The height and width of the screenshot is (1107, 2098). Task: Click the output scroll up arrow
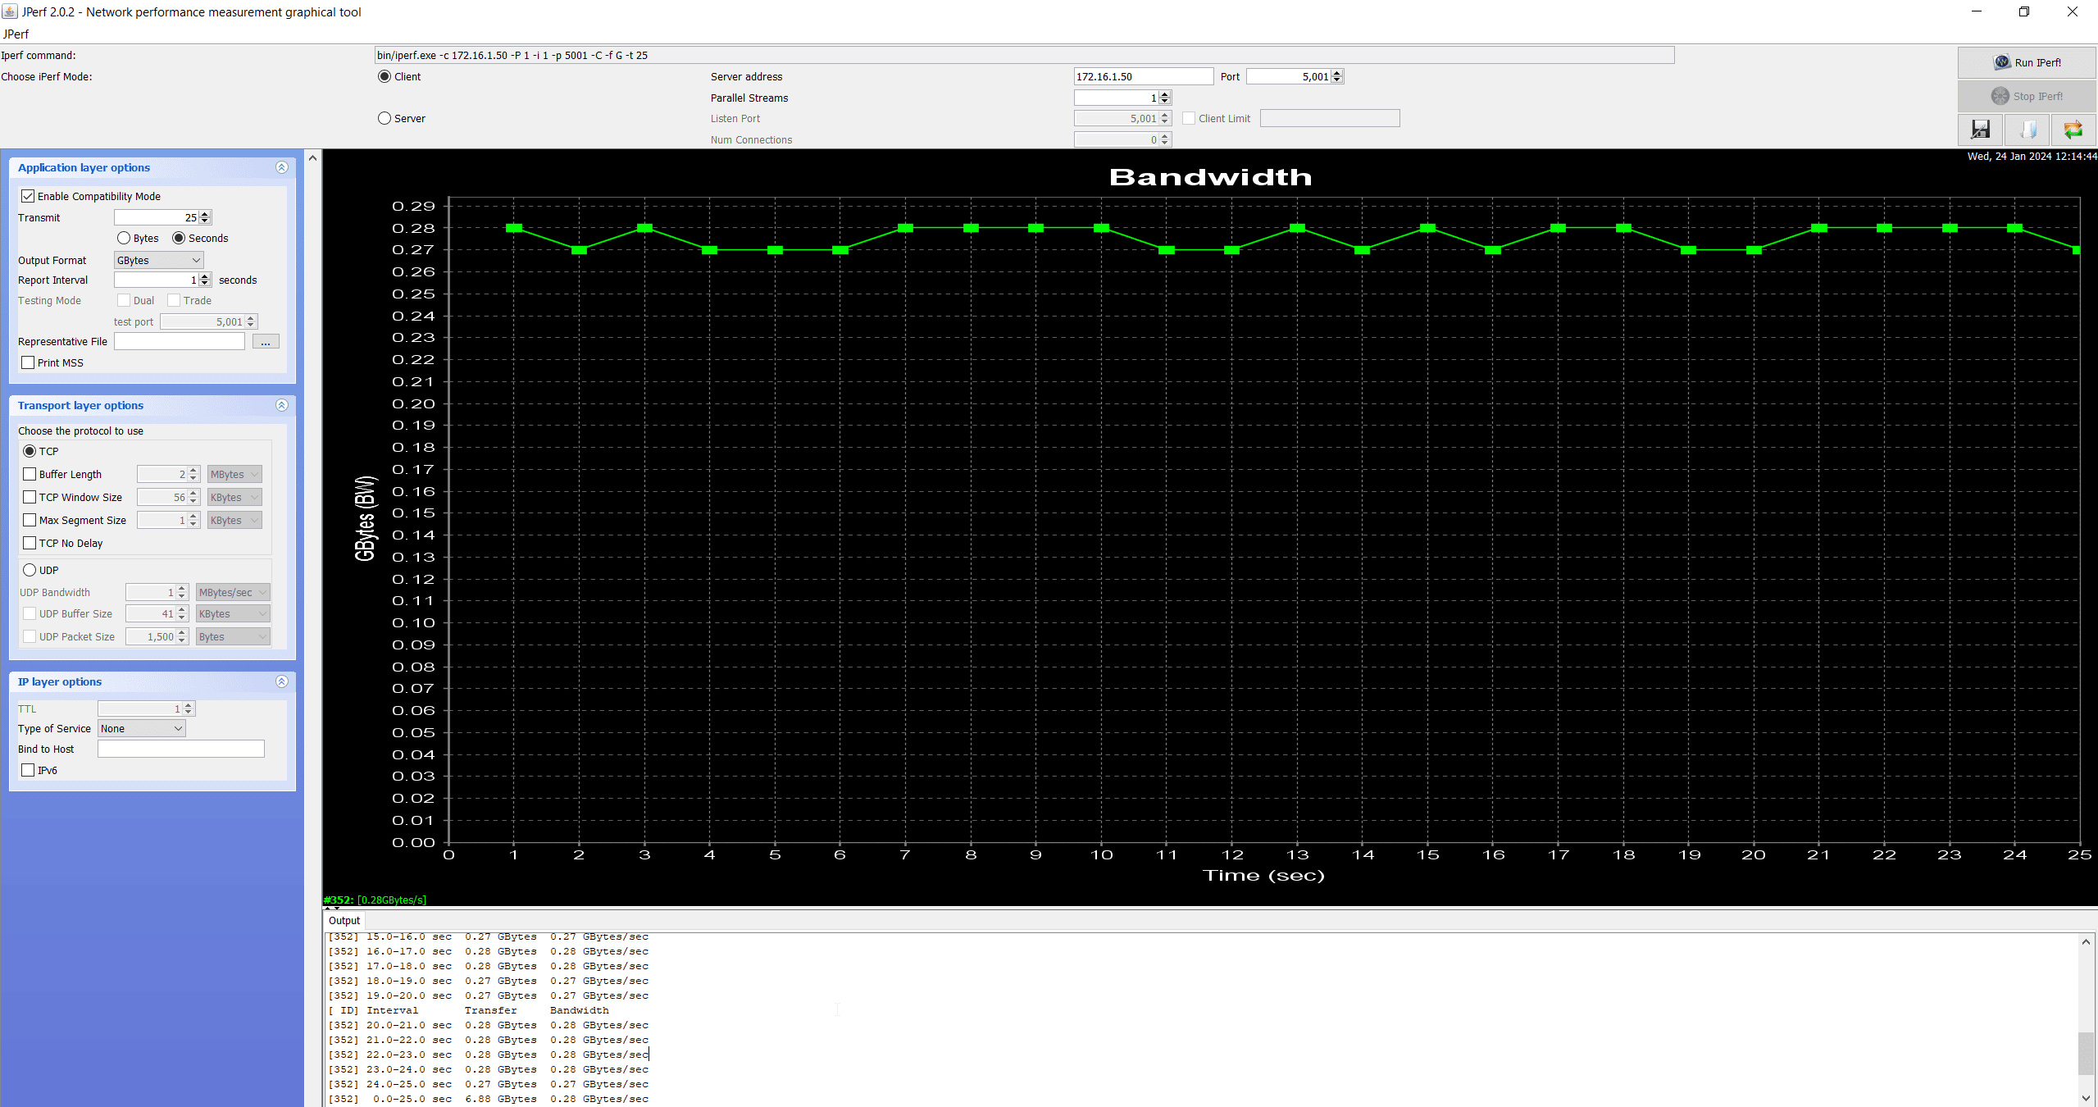click(x=2087, y=941)
